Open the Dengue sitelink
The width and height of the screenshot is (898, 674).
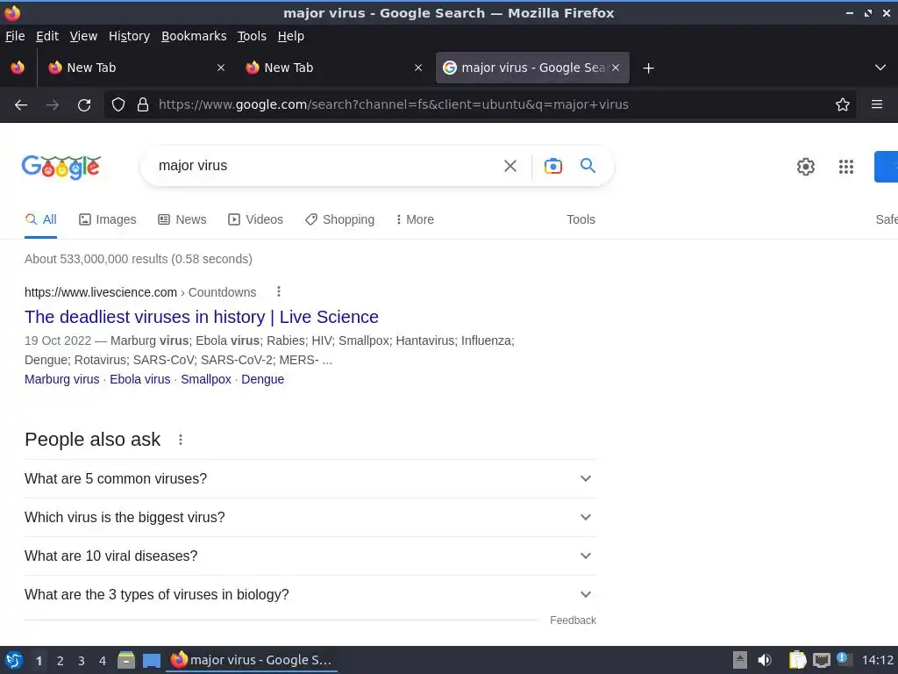263,379
